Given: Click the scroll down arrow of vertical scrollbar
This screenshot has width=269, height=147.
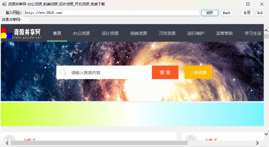Looking at the screenshot, I should (x=266, y=134).
